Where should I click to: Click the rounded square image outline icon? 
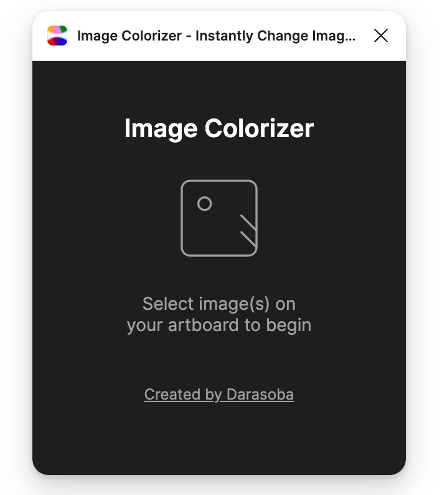tap(219, 218)
